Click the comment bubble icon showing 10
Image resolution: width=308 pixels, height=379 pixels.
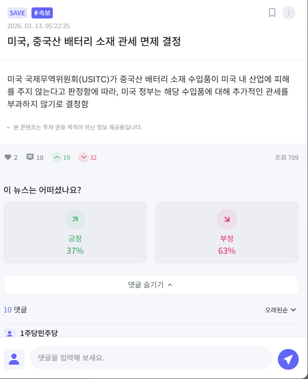click(x=30, y=157)
